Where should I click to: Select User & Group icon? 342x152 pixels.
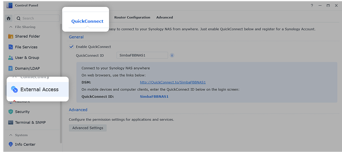[x=11, y=58]
